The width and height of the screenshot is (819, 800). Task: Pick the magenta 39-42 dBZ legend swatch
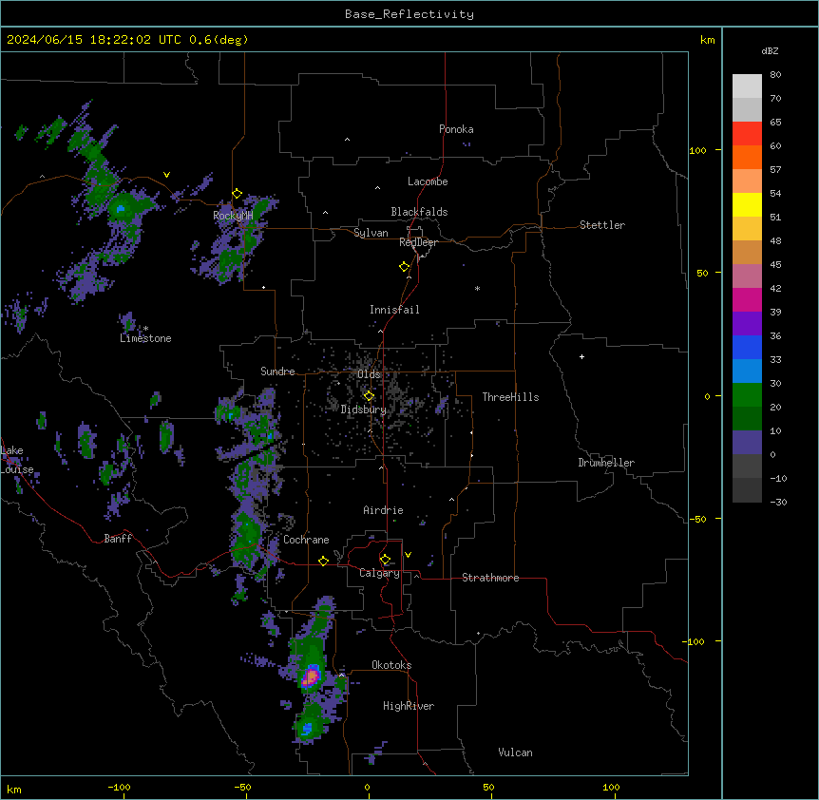point(747,300)
